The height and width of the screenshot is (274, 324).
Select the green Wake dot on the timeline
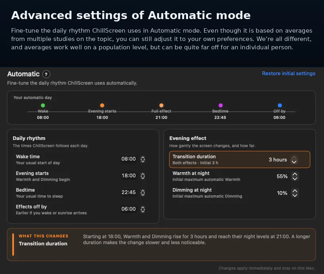click(43, 105)
